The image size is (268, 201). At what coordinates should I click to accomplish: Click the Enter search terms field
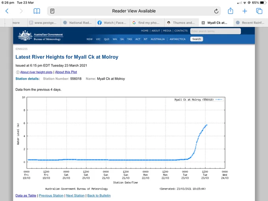point(216,31)
